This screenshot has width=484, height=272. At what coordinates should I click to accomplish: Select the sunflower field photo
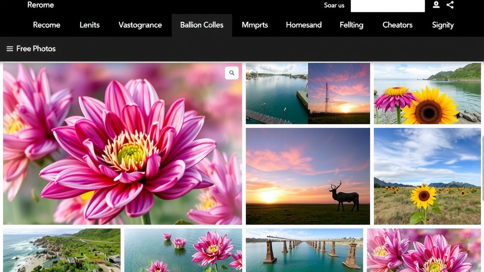coord(427,176)
